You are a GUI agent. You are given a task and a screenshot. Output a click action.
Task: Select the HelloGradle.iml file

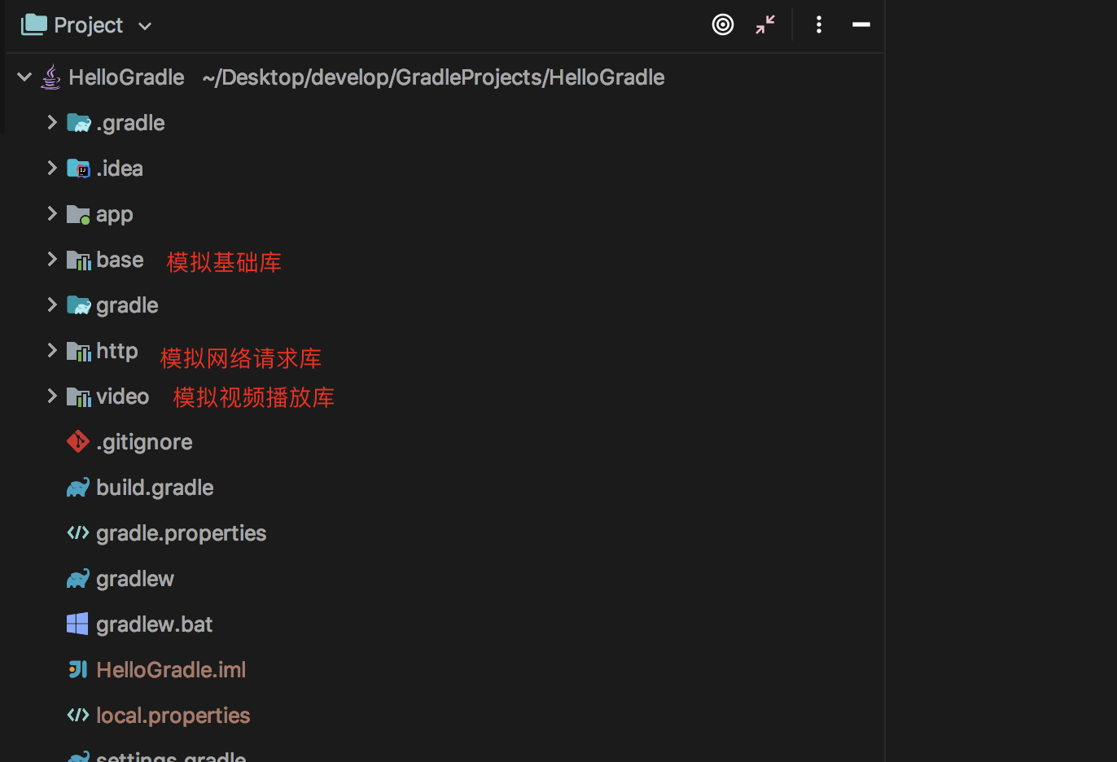(171, 670)
